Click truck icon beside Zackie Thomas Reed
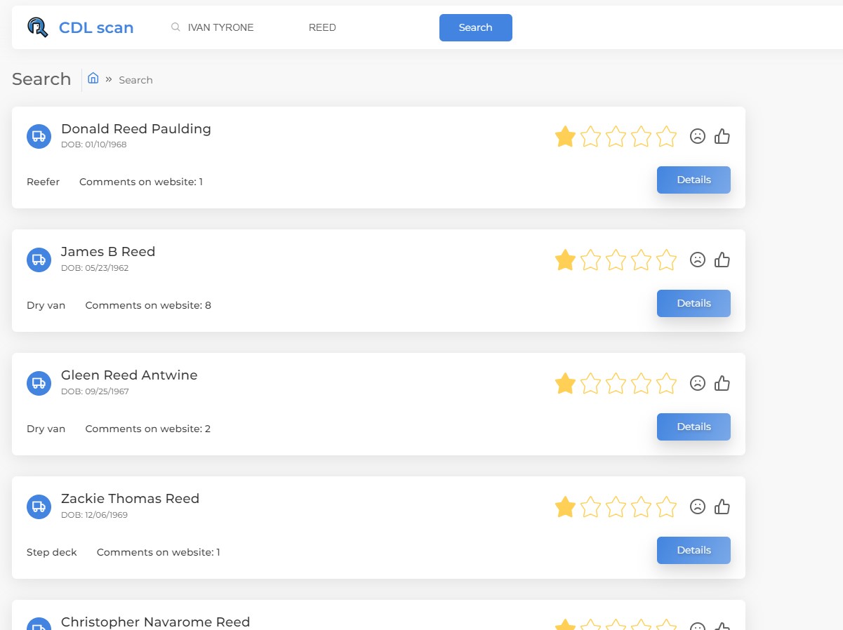This screenshot has width=843, height=630. click(x=39, y=507)
